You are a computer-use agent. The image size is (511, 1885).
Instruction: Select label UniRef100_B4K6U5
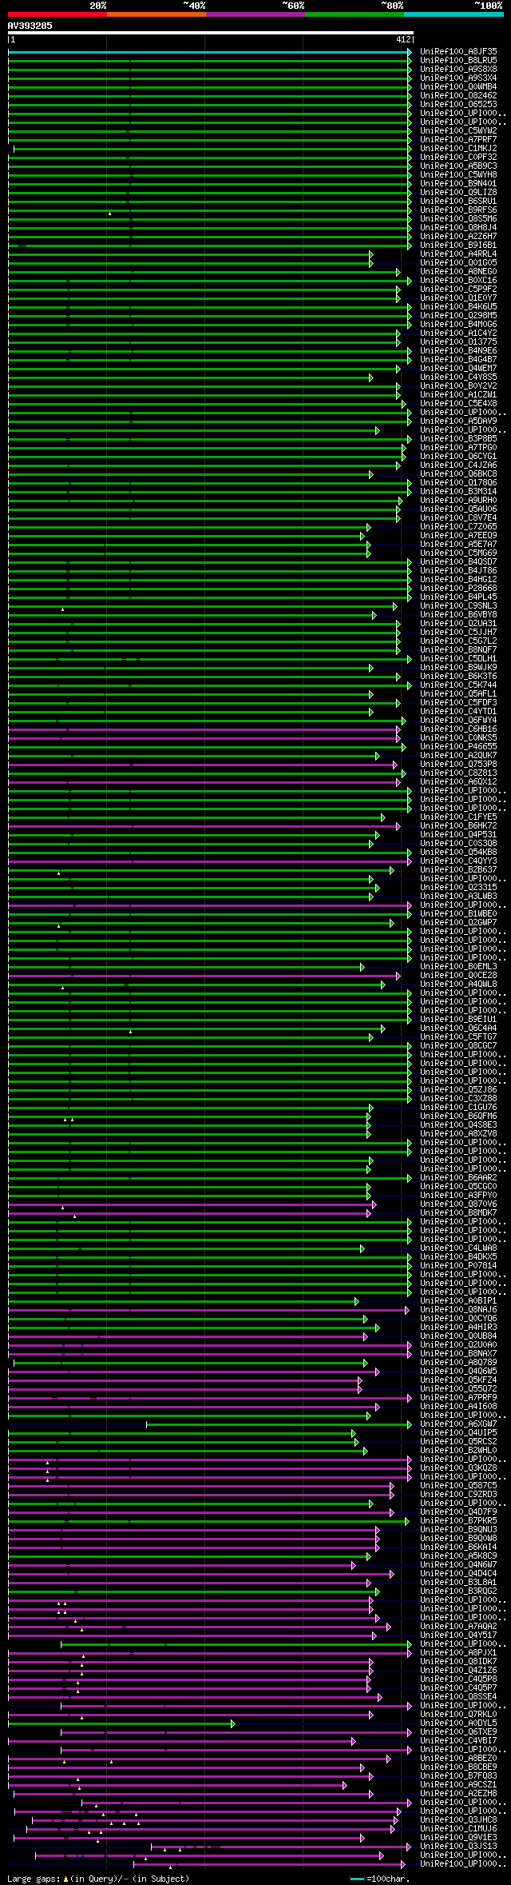(458, 307)
